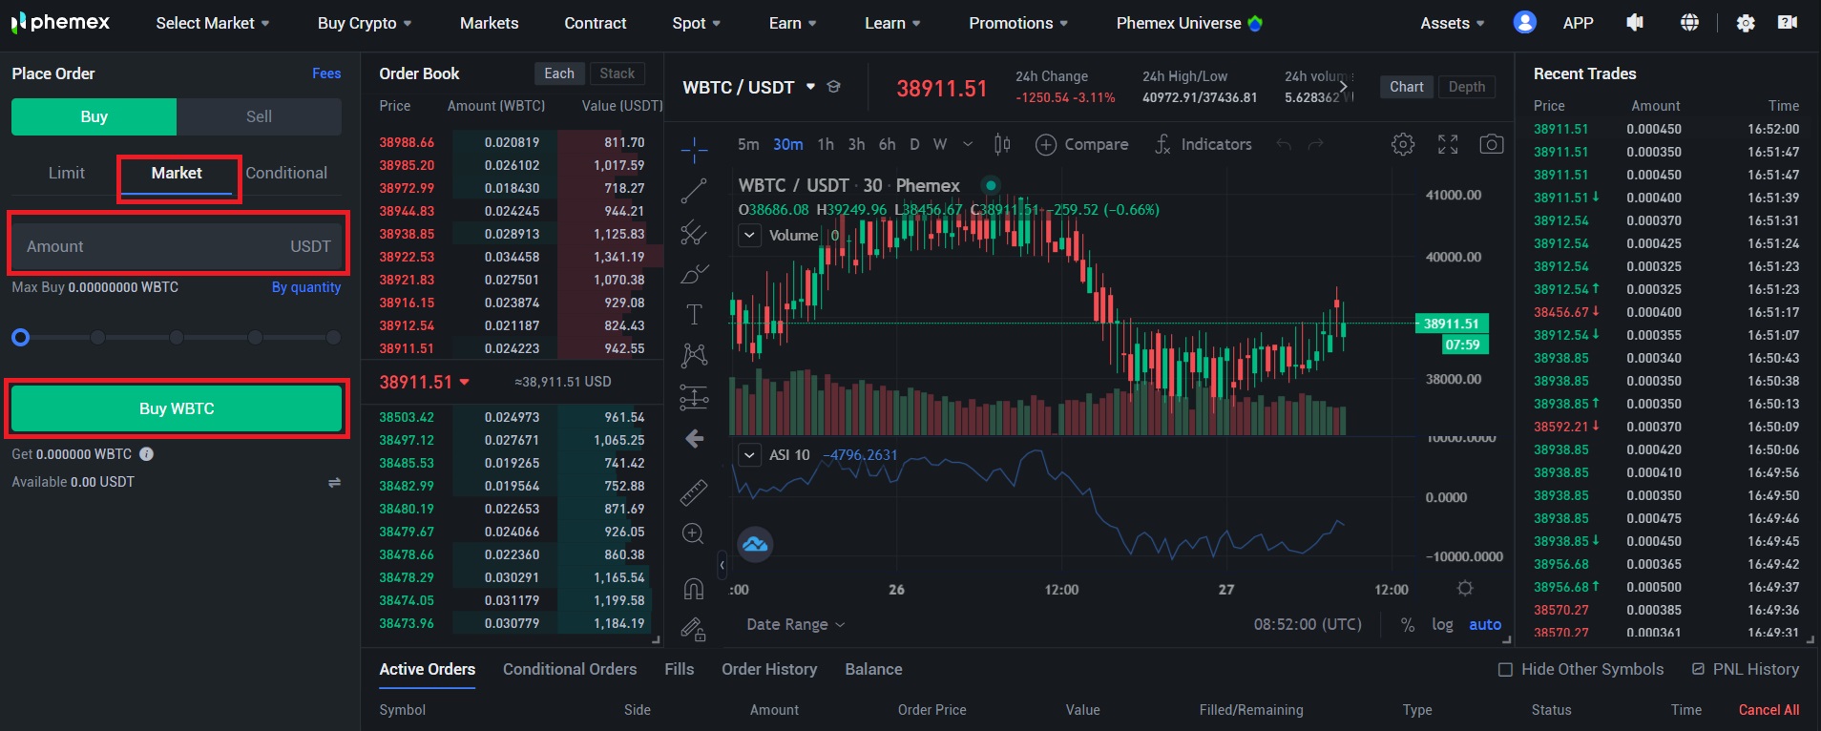
Task: Select the pitchfork drawing tool
Action: (694, 233)
